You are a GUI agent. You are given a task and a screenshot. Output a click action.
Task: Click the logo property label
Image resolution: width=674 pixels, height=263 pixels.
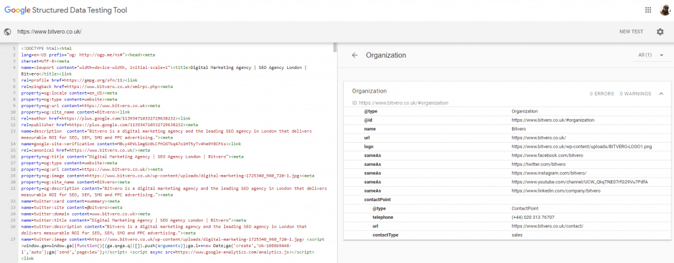[369, 147]
